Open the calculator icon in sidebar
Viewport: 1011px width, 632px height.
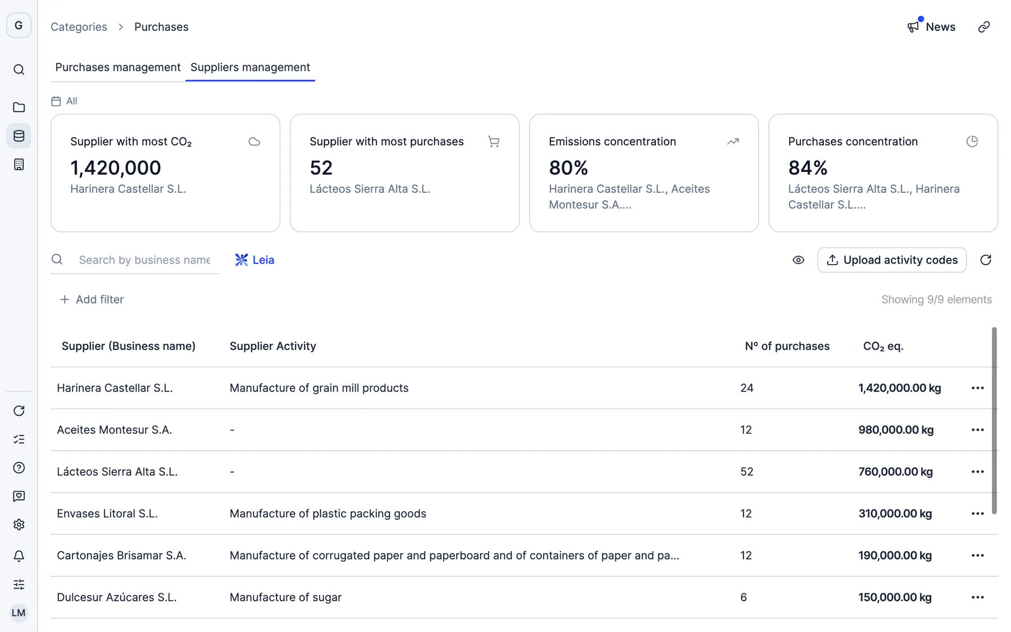19,164
